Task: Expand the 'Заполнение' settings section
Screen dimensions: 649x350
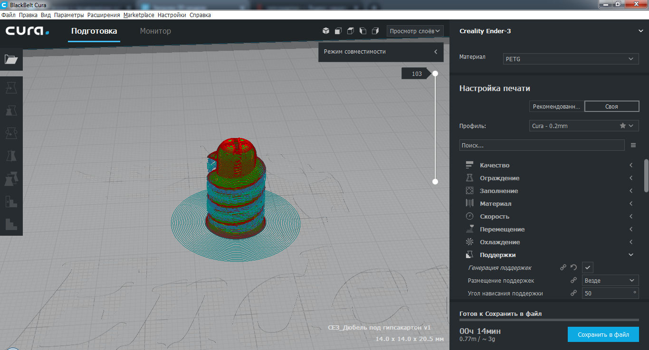Action: [x=499, y=191]
